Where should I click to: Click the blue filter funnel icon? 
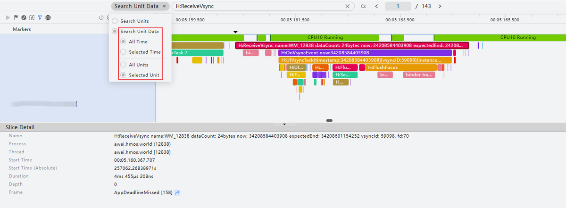pyautogui.click(x=40, y=17)
